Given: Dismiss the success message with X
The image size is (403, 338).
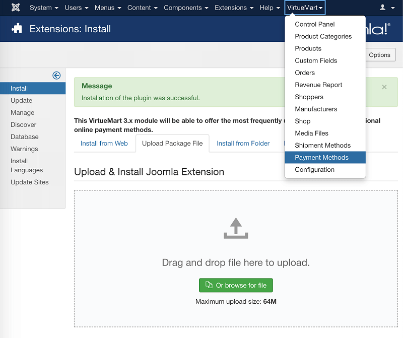Looking at the screenshot, I should click(x=384, y=87).
